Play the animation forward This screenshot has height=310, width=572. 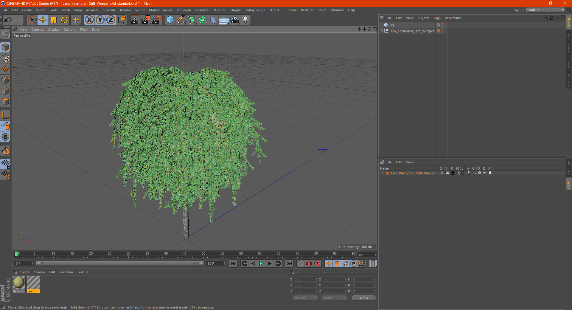[261, 263]
